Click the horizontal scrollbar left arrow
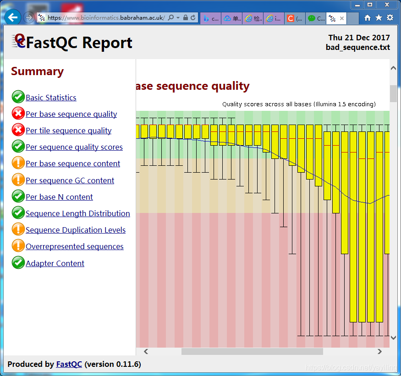 point(146,351)
